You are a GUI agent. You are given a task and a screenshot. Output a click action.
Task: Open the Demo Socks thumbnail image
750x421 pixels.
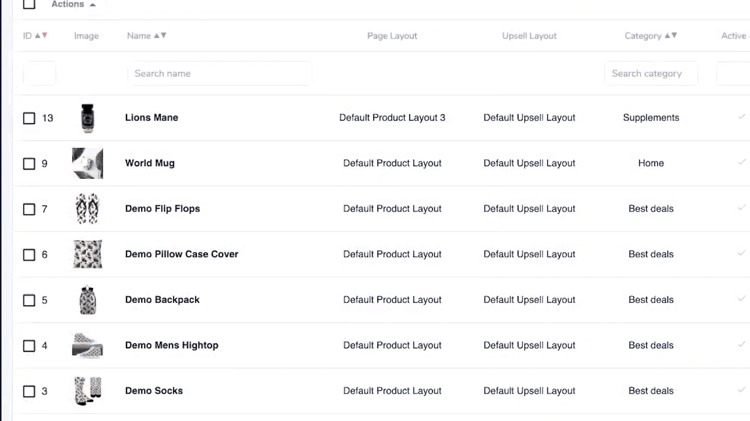click(x=87, y=391)
